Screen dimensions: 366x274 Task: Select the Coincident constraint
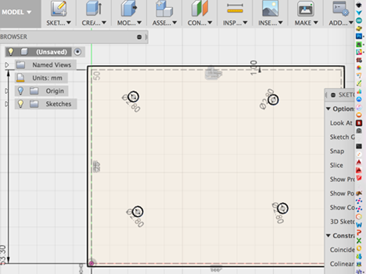[x=342, y=250]
